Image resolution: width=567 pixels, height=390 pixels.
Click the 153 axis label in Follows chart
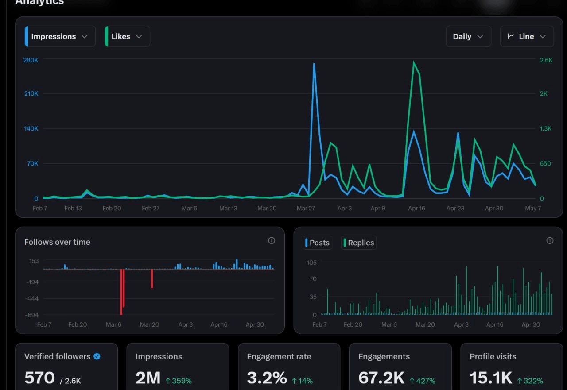pyautogui.click(x=34, y=261)
